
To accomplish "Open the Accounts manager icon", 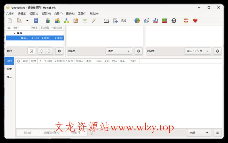I will coord(48,21).
